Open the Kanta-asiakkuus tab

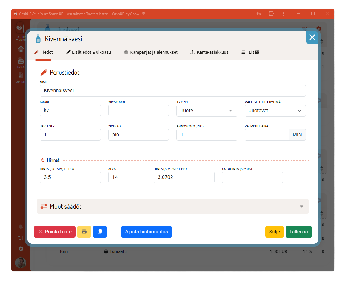(209, 52)
